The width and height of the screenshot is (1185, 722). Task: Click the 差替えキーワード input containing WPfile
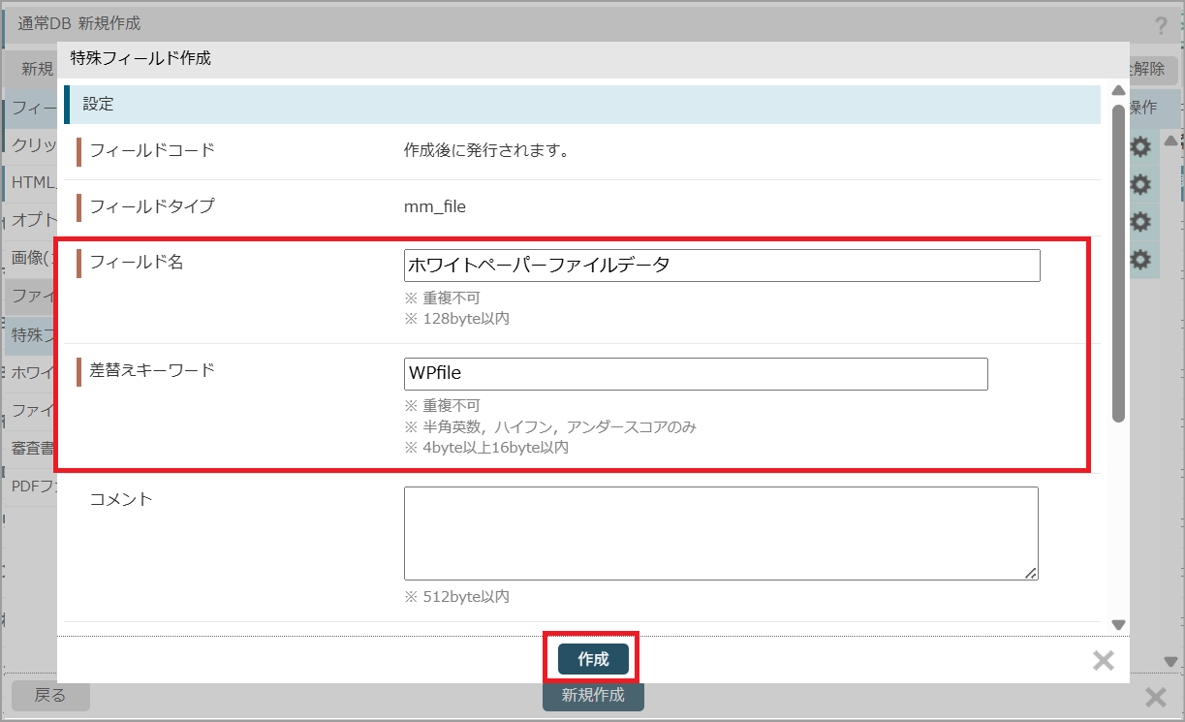pyautogui.click(x=695, y=374)
